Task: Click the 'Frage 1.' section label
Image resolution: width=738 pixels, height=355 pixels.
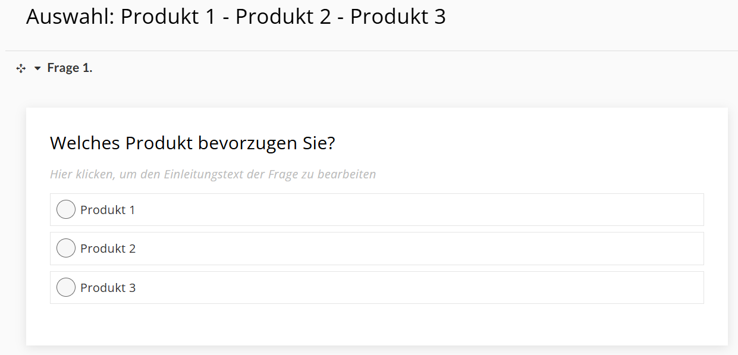Action: [70, 68]
